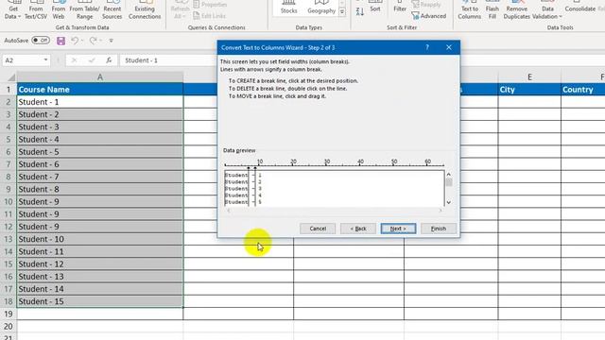Image resolution: width=605 pixels, height=340 pixels.
Task: Select the Country header cell
Action: tap(583, 90)
